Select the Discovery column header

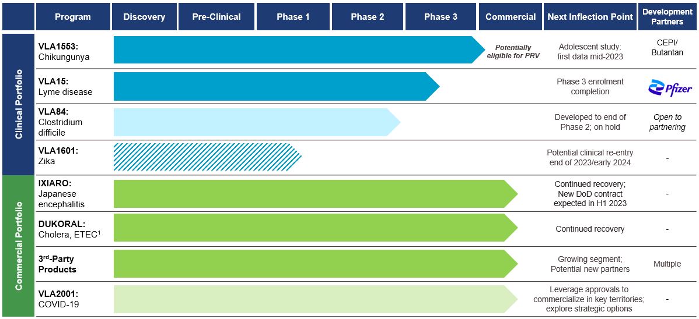point(144,17)
